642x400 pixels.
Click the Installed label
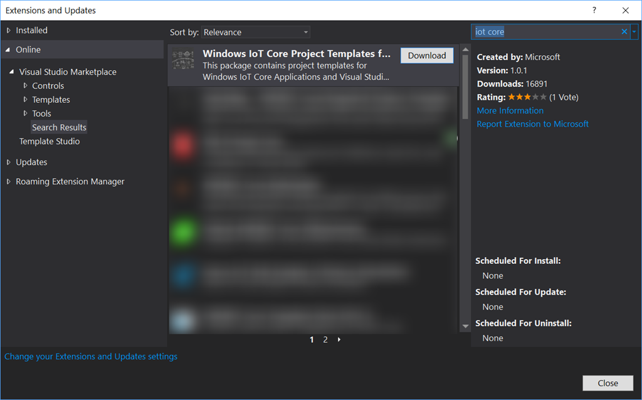(31, 30)
